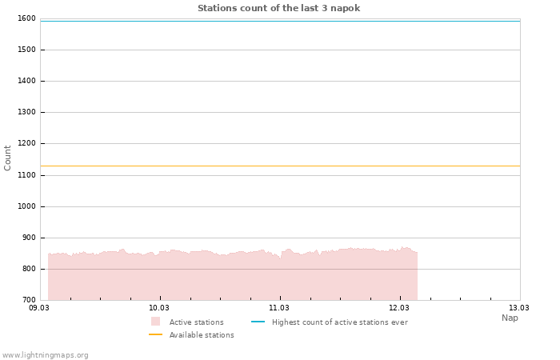Select the Available stations legend label

point(202,335)
